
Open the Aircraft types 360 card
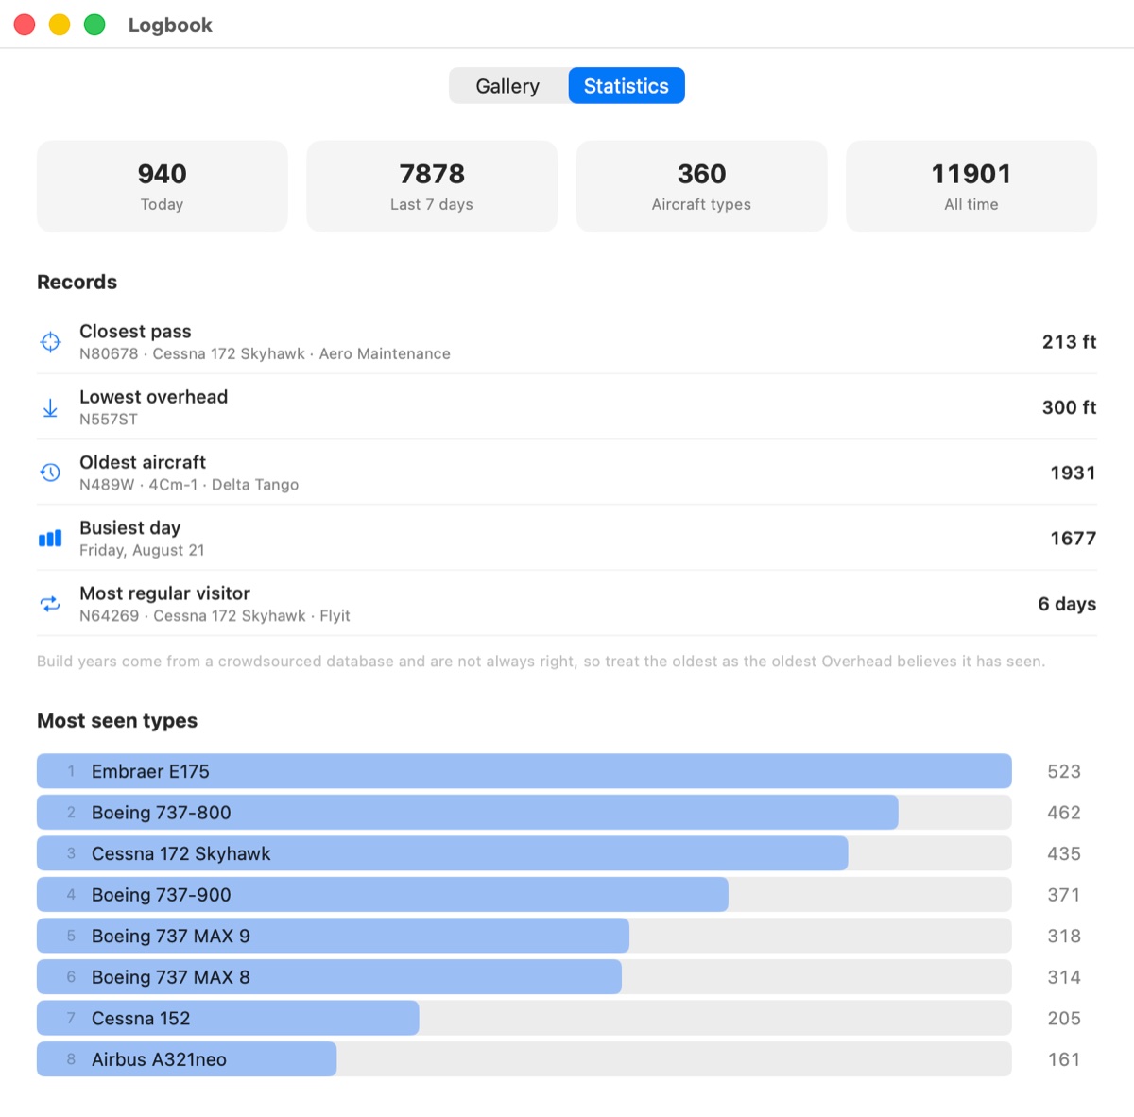[x=701, y=186]
